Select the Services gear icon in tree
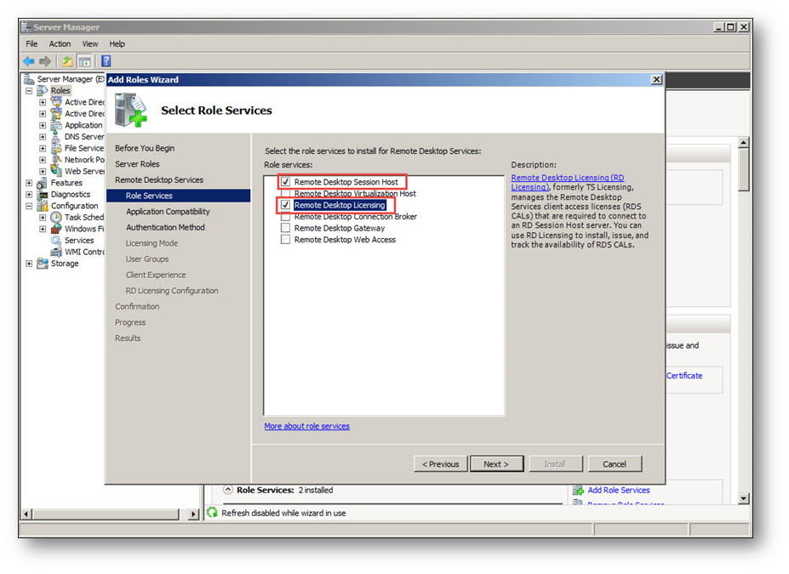The height and width of the screenshot is (574, 789). pyautogui.click(x=56, y=241)
